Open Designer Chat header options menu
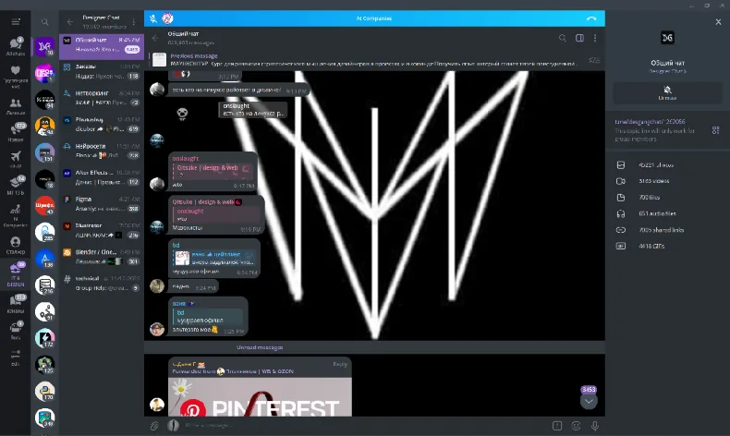Image resolution: width=730 pixels, height=436 pixels. 134,22
